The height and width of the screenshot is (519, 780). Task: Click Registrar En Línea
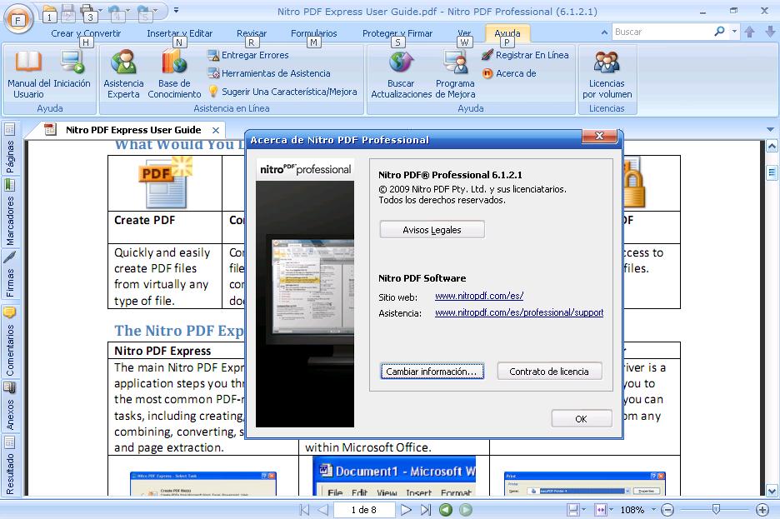525,55
